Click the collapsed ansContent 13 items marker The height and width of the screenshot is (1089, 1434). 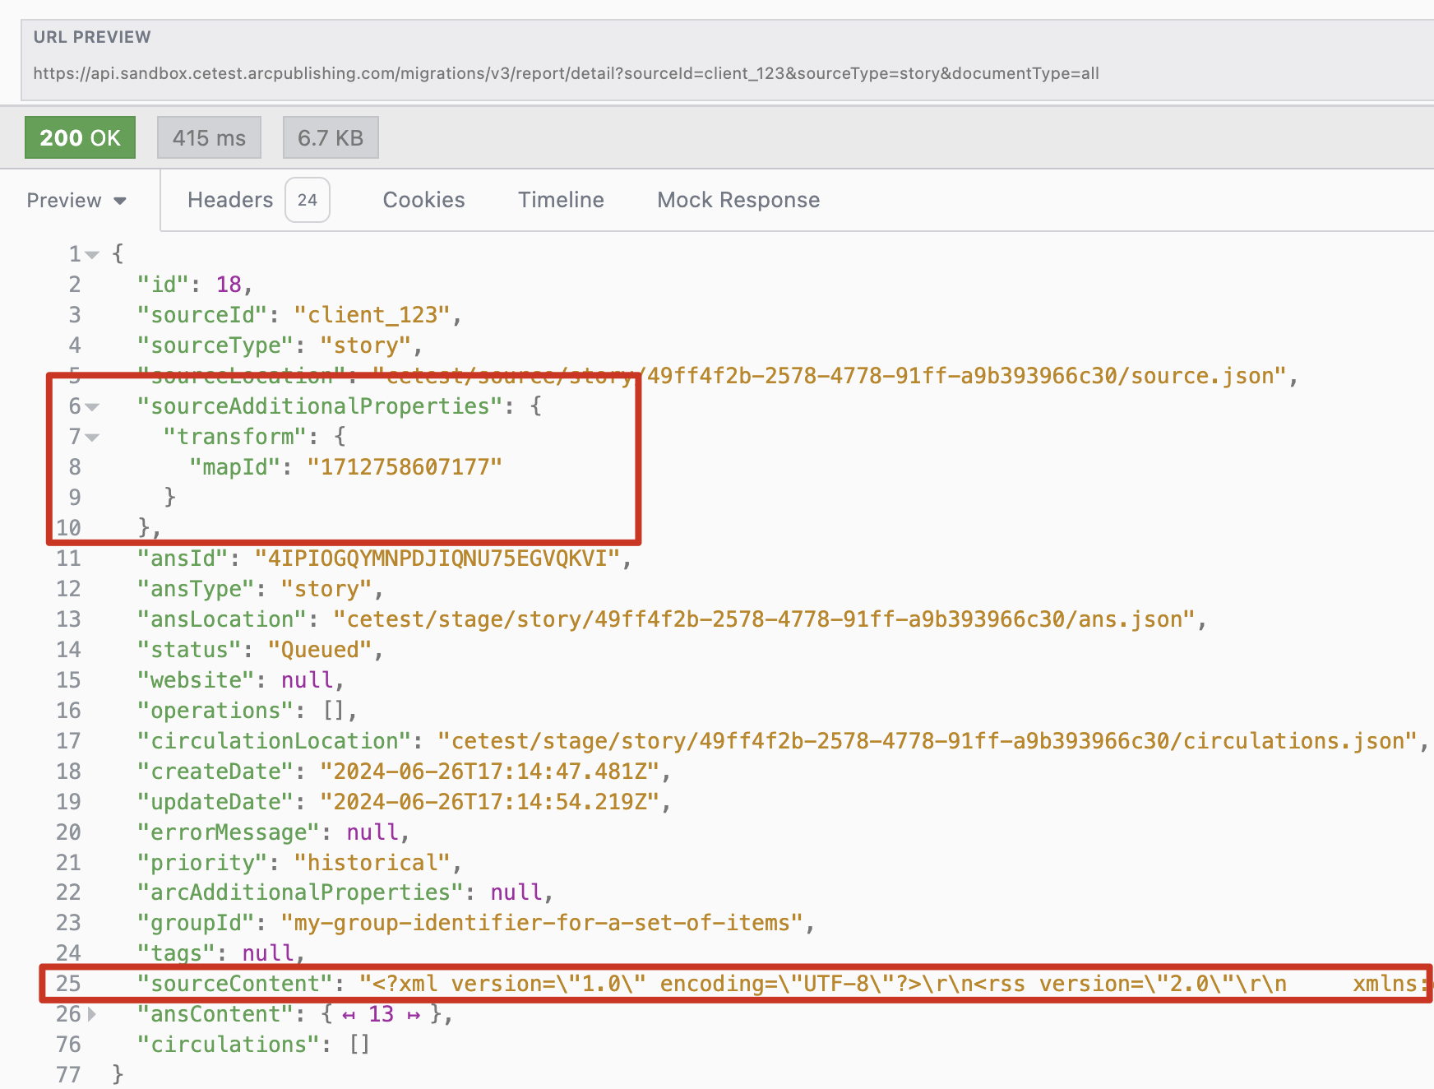(381, 1015)
